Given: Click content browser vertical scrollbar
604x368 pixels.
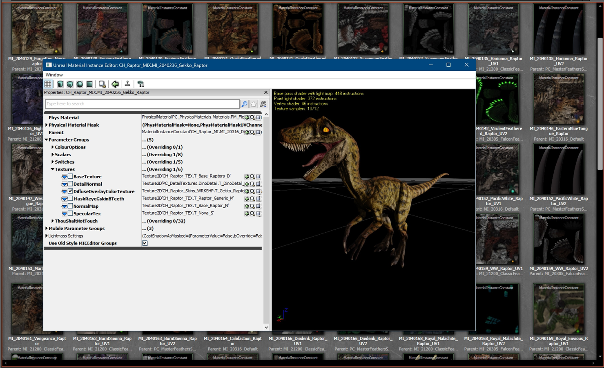Looking at the screenshot, I should point(600,104).
